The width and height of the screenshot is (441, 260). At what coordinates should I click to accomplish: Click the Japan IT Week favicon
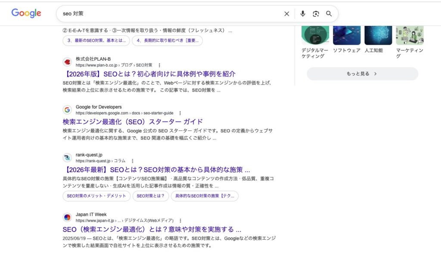tap(67, 217)
